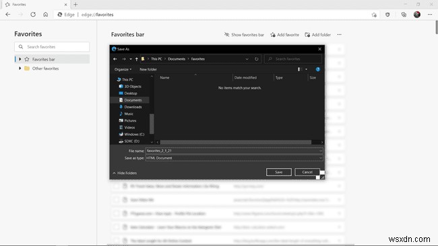
Task: Sort by the Name column header
Action: (195, 78)
